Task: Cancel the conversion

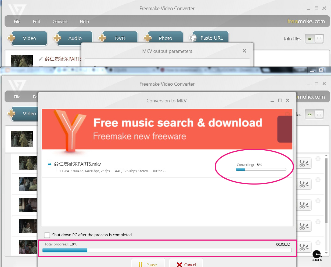Action: pos(186,264)
